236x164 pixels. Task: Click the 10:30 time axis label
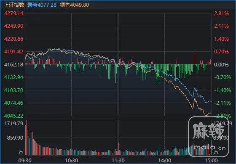[72, 161]
